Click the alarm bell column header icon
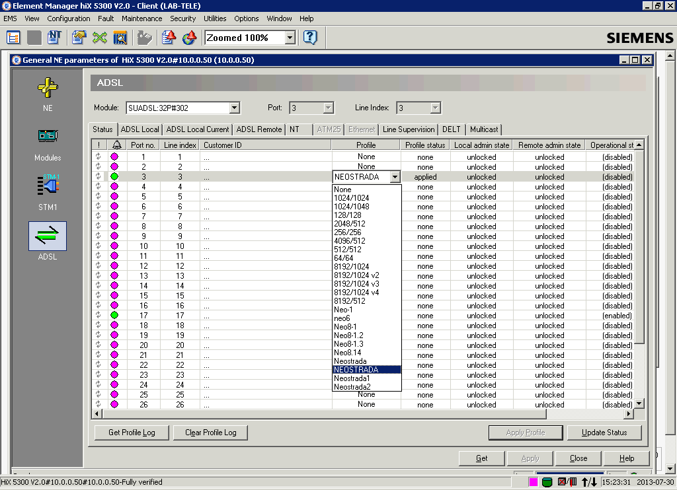This screenshot has width=677, height=490. [117, 145]
